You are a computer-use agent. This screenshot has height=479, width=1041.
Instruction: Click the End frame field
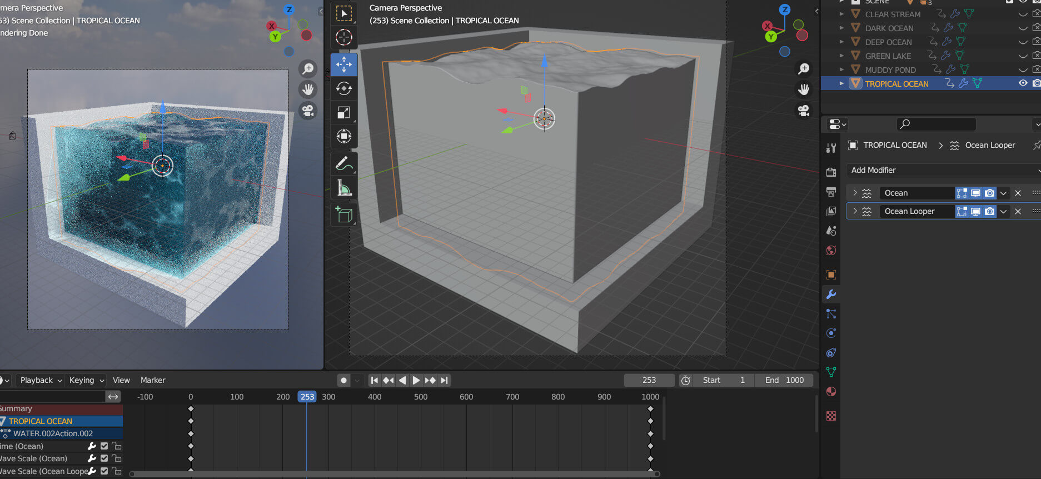click(x=784, y=380)
